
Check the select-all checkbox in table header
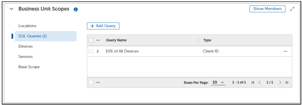91,40
